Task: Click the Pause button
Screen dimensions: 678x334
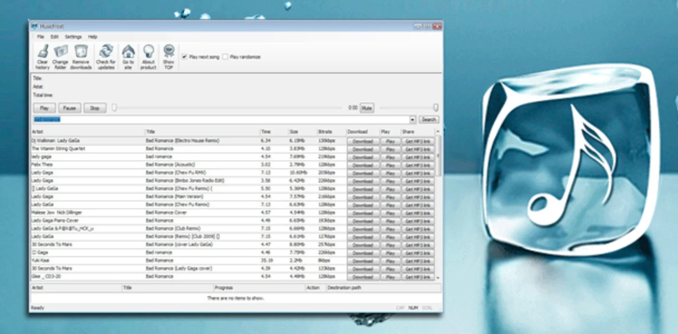Action: pyautogui.click(x=69, y=108)
